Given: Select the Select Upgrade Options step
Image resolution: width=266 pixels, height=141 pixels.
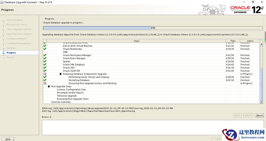Looking at the screenshot, I should [19, 29].
